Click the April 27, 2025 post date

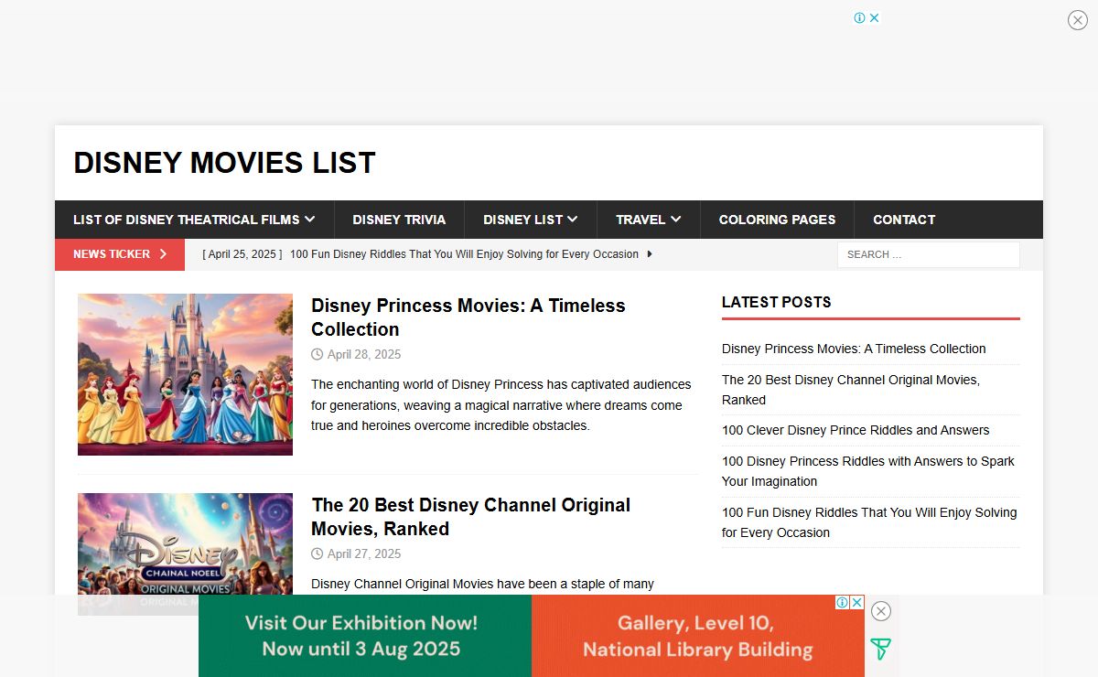pos(364,553)
